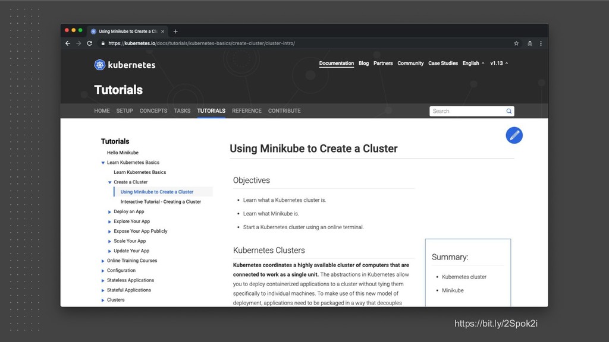Expand the Update Your App arrow
The width and height of the screenshot is (609, 342).
[109, 251]
